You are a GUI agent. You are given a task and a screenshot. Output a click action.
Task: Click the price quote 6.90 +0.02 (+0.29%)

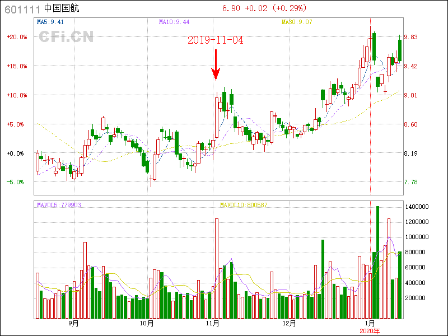(x=264, y=8)
